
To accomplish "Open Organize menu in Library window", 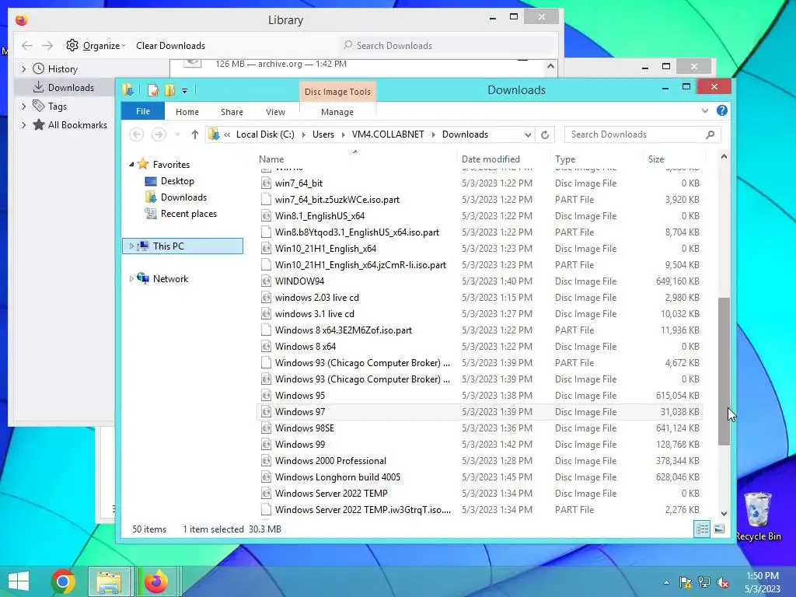I will [x=96, y=46].
